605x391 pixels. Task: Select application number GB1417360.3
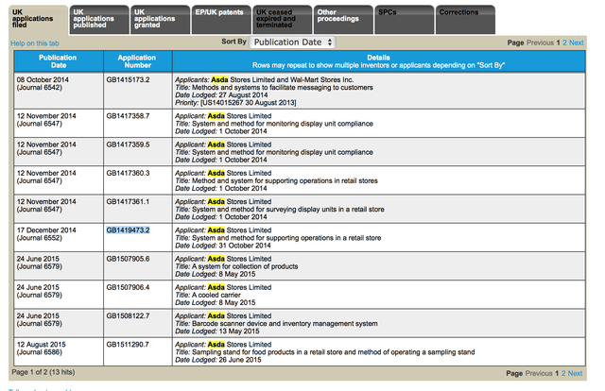click(129, 173)
